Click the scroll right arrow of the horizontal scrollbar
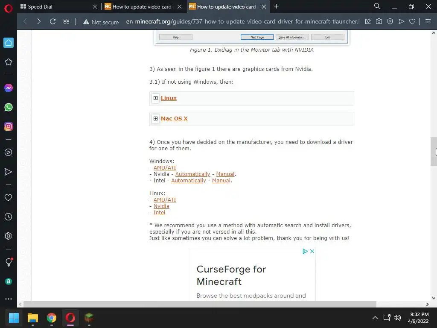Image resolution: width=437 pixels, height=328 pixels. coord(428,304)
